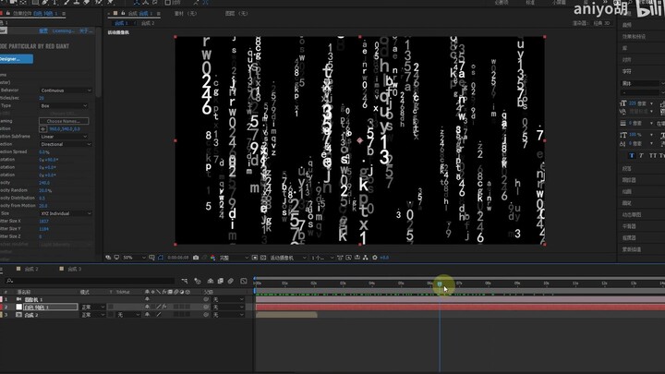Open the composition mini-flowchart icon in timeline
The width and height of the screenshot is (665, 374).
(x=185, y=281)
